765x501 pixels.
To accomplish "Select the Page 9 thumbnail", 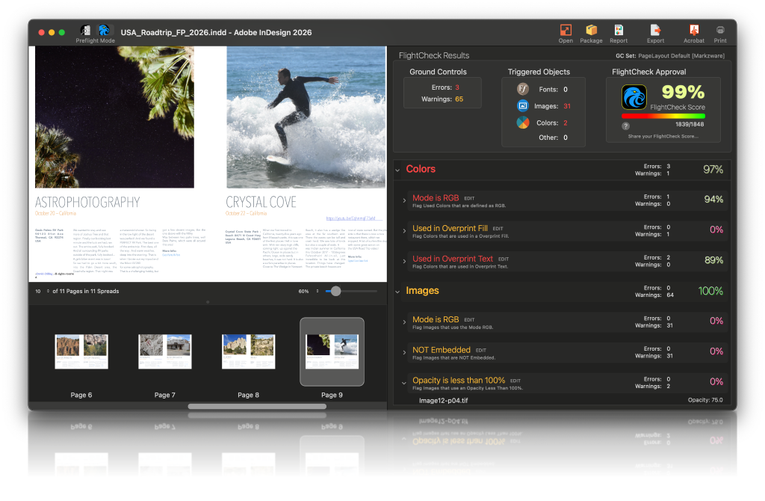I will pos(332,351).
